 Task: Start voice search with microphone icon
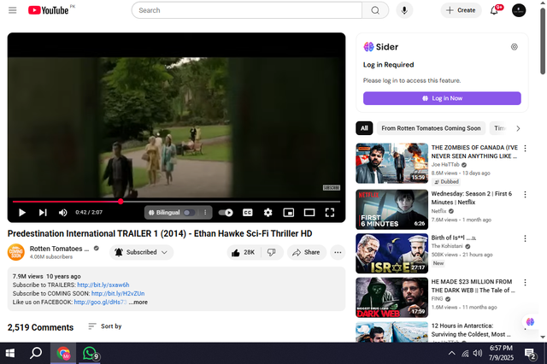404,10
